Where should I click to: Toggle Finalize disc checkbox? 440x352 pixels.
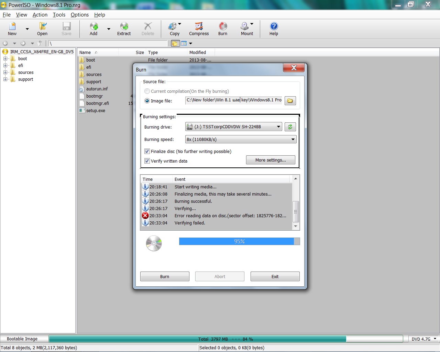click(x=147, y=151)
